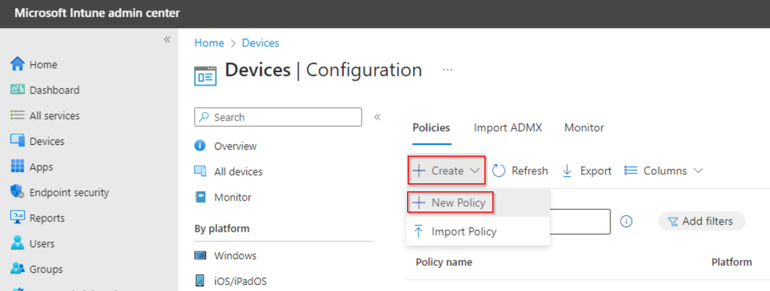This screenshot has height=291, width=770.
Task: Go to Devices in the left sidebar
Action: tap(37, 141)
